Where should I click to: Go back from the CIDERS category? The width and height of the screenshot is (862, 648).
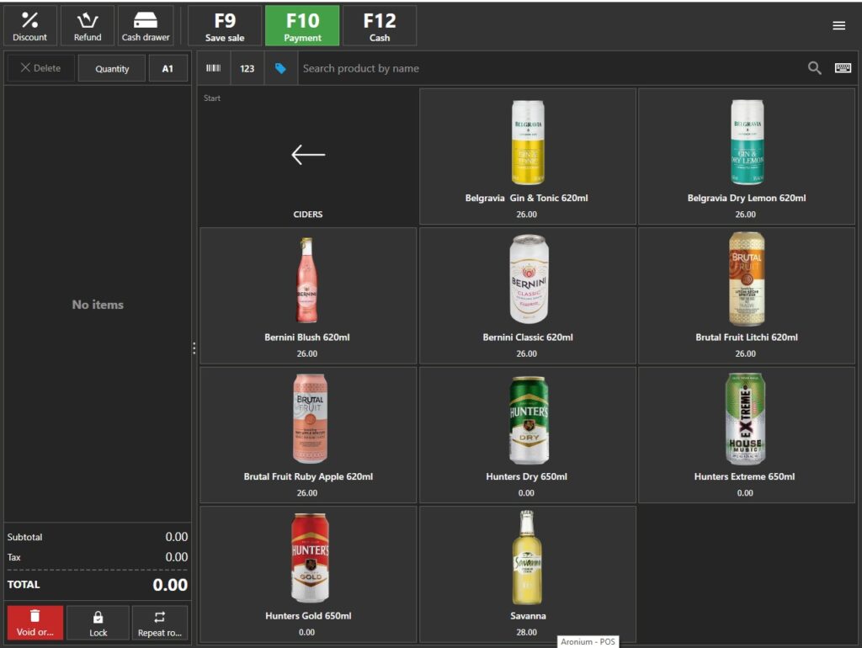(x=308, y=156)
